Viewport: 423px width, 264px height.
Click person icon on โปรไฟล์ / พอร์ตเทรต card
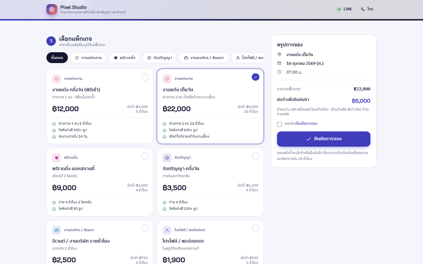click(167, 230)
